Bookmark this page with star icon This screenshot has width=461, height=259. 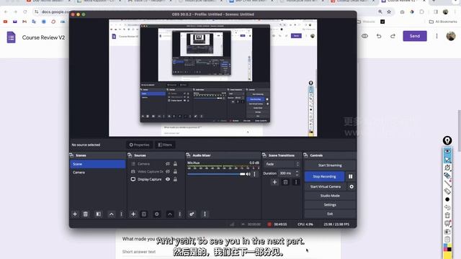[389, 12]
